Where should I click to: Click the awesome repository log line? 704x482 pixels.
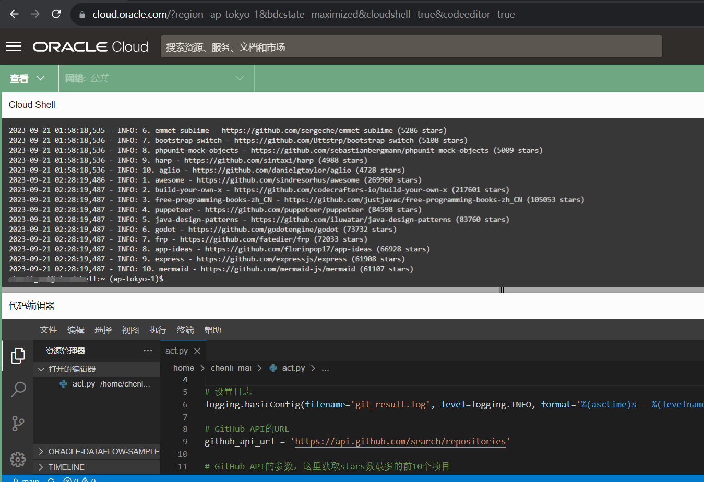(x=215, y=179)
